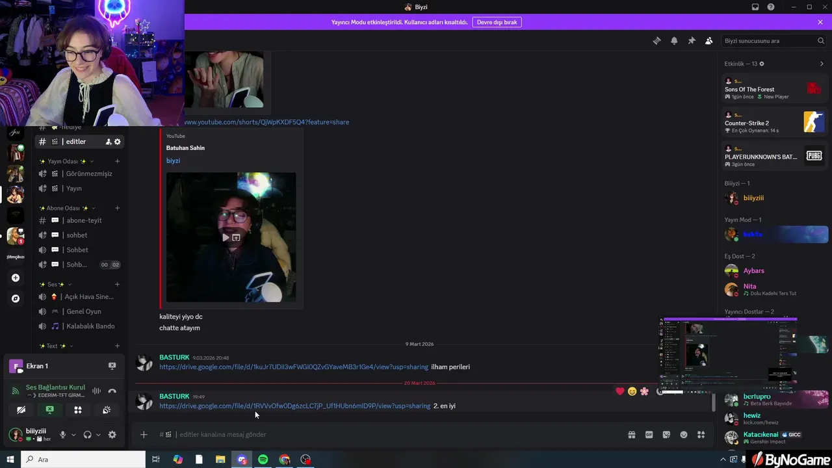Expand the Etkinlik panel chevron
The height and width of the screenshot is (468, 832).
822,64
